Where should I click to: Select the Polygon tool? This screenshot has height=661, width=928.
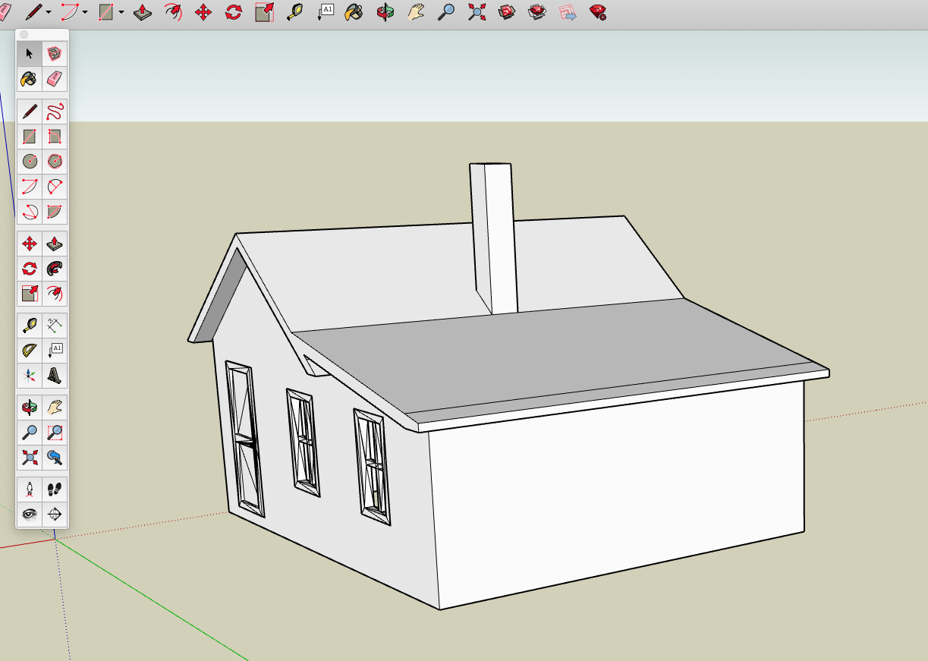[x=55, y=161]
